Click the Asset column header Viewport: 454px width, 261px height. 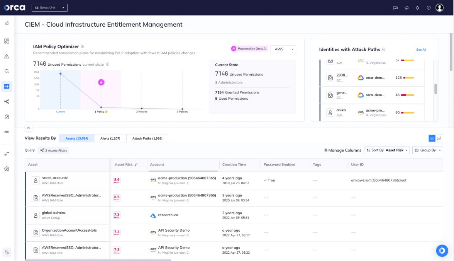[33, 165]
